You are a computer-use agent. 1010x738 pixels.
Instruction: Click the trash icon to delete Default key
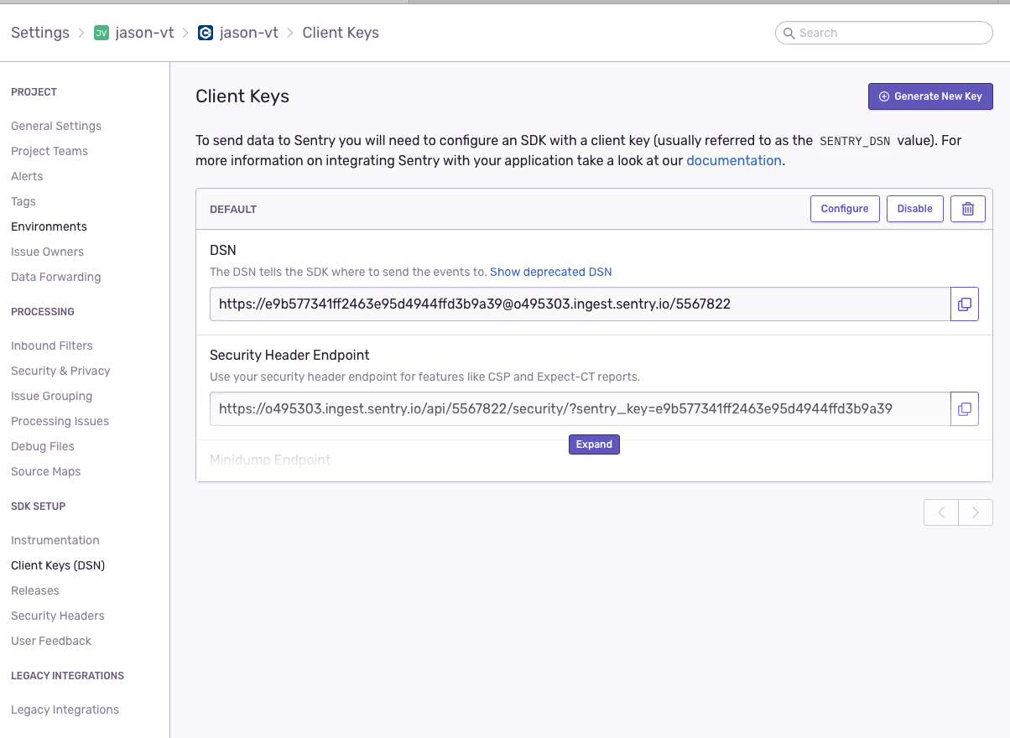[967, 209]
